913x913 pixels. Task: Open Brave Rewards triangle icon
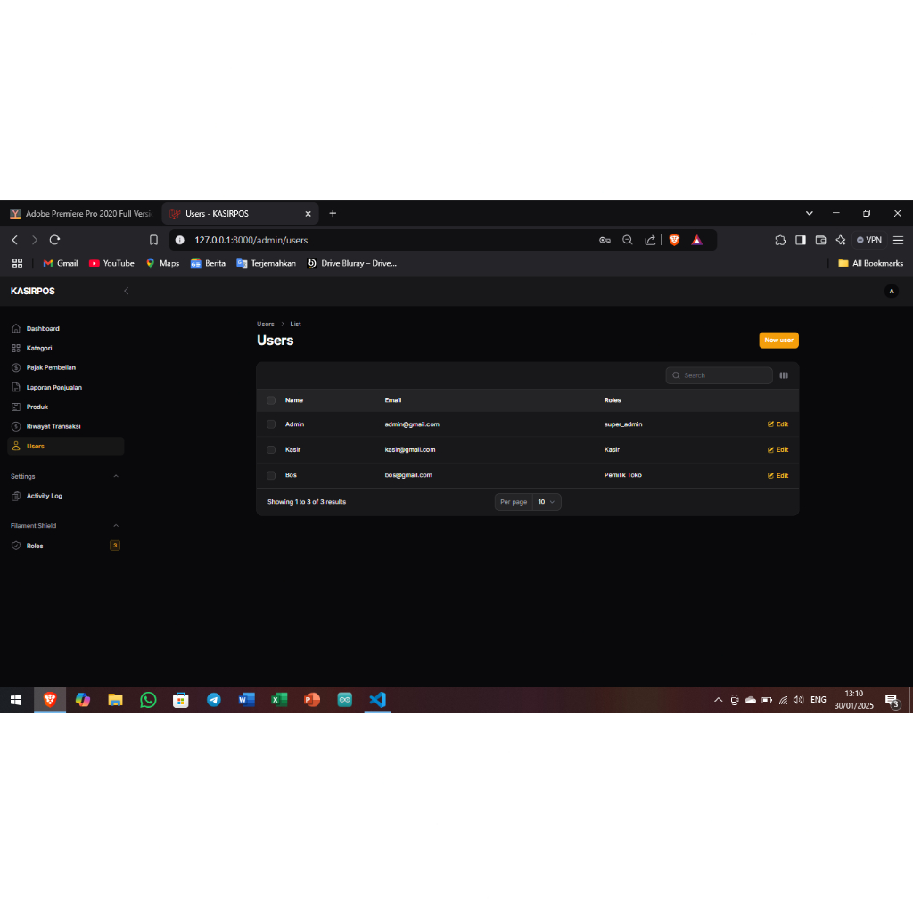point(697,240)
